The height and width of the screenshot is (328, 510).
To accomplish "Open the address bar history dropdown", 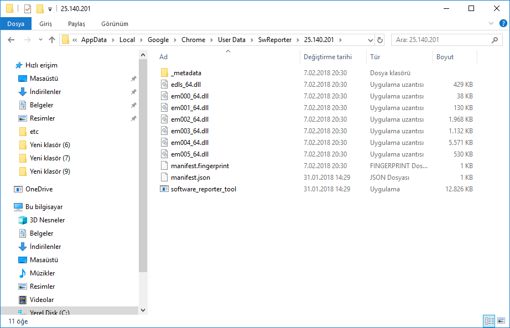I will coord(370,40).
